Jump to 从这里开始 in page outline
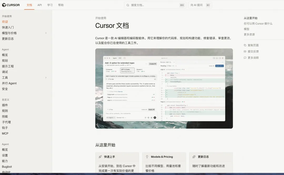Screen dimensions: 284x175 (251, 18)
